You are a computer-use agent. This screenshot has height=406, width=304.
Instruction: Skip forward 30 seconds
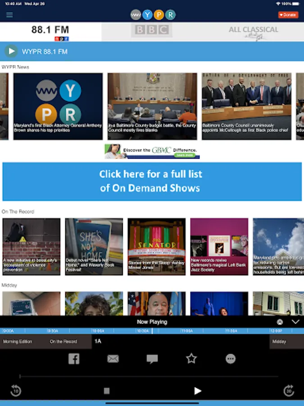pos(289,391)
